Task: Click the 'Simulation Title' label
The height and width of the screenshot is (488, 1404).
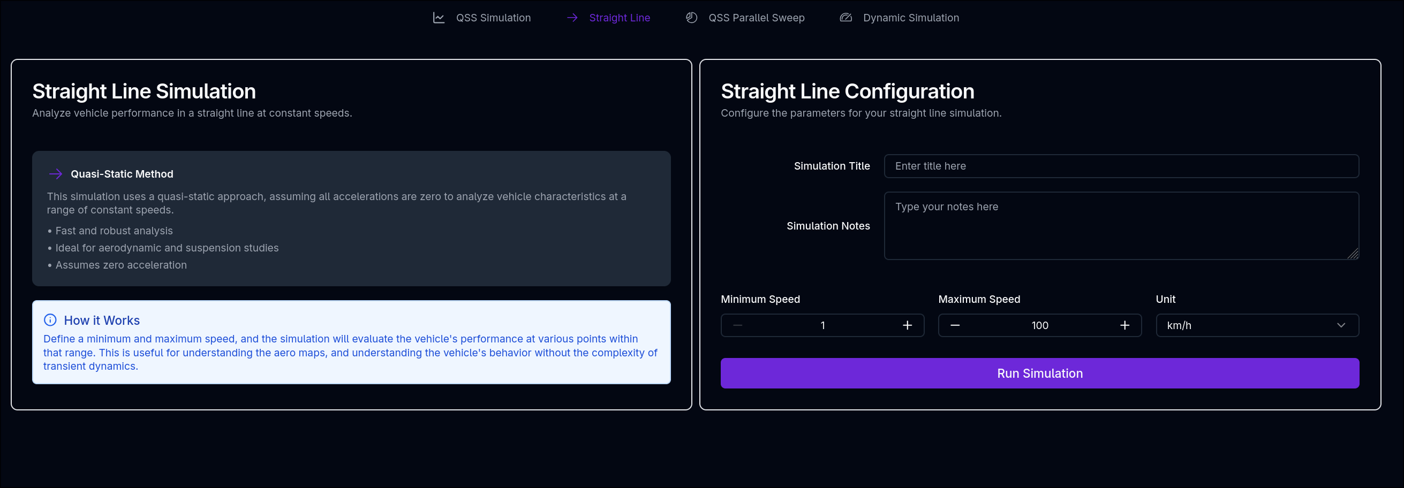Action: pos(832,166)
